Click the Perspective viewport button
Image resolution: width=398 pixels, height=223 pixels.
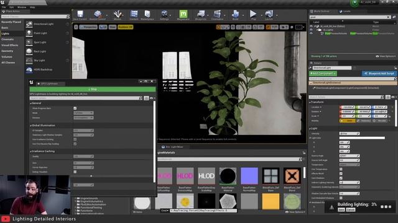pyautogui.click(x=88, y=27)
